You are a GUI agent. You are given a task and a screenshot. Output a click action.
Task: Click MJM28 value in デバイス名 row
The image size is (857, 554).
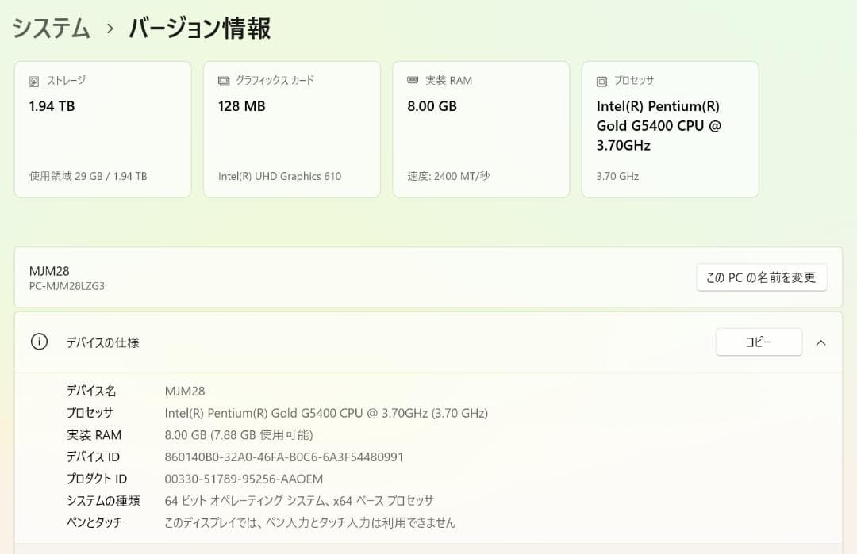click(185, 392)
